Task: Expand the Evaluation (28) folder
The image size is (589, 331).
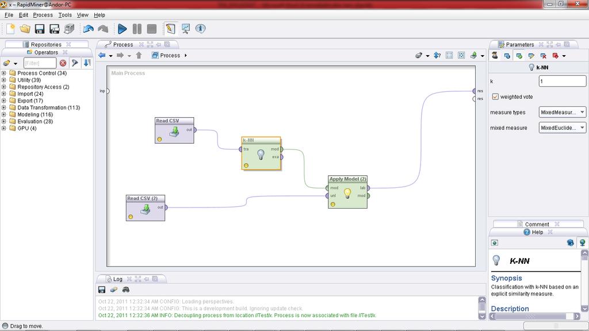Action: [4, 121]
